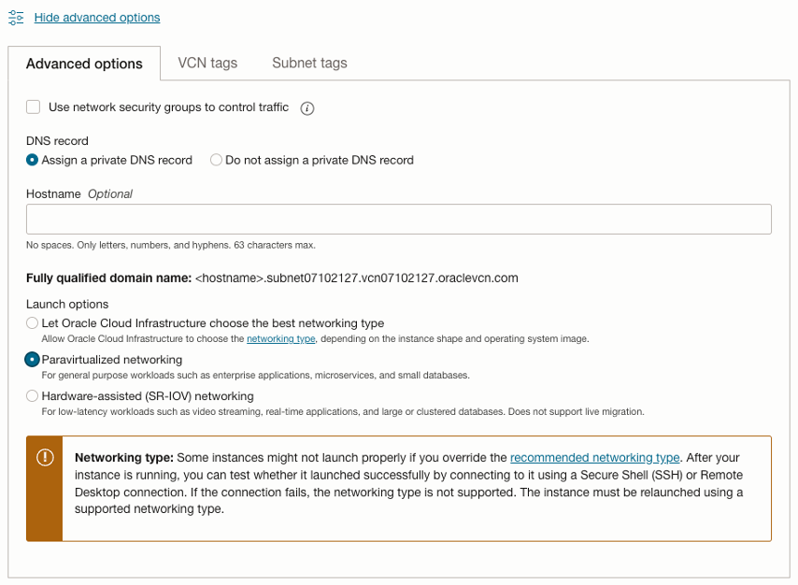The width and height of the screenshot is (798, 585).
Task: Select the Advanced options tab
Action: pyautogui.click(x=84, y=64)
